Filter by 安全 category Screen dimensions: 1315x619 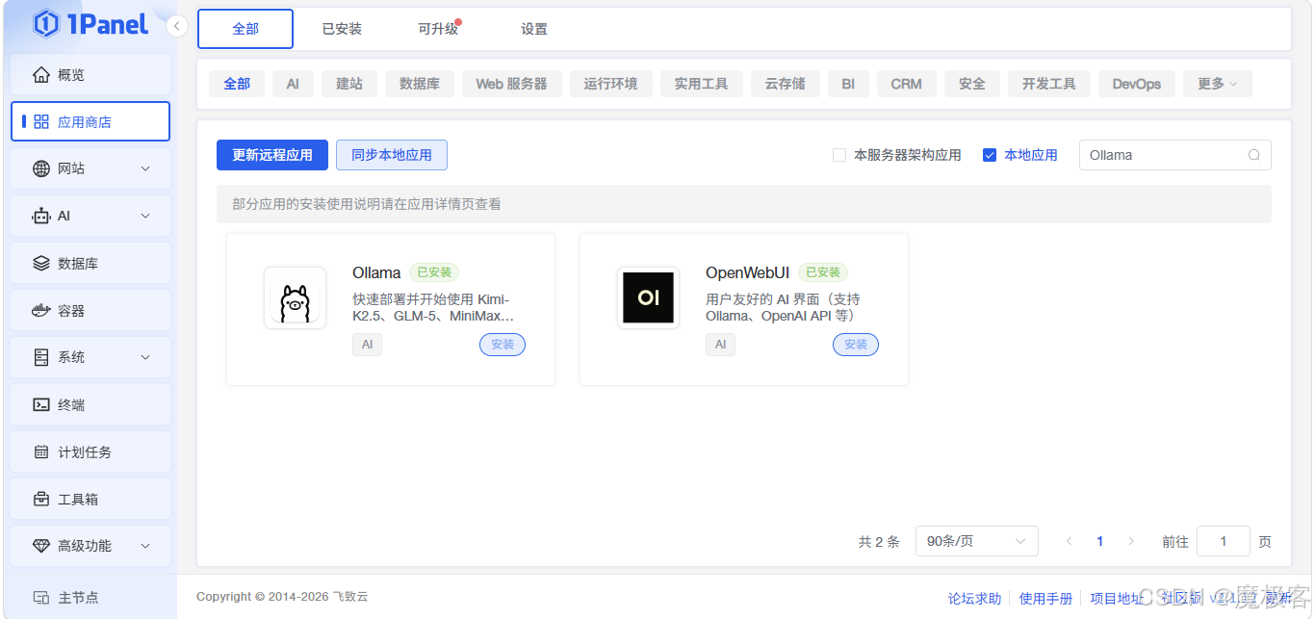click(x=972, y=84)
